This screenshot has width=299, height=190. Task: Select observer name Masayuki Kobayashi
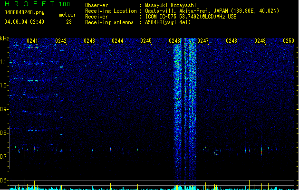coord(171,5)
